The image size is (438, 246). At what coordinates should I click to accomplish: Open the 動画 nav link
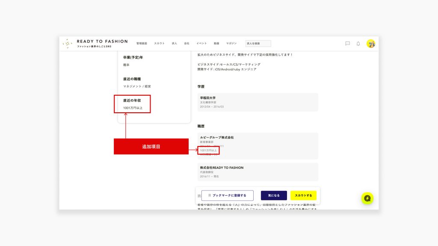[216, 44]
